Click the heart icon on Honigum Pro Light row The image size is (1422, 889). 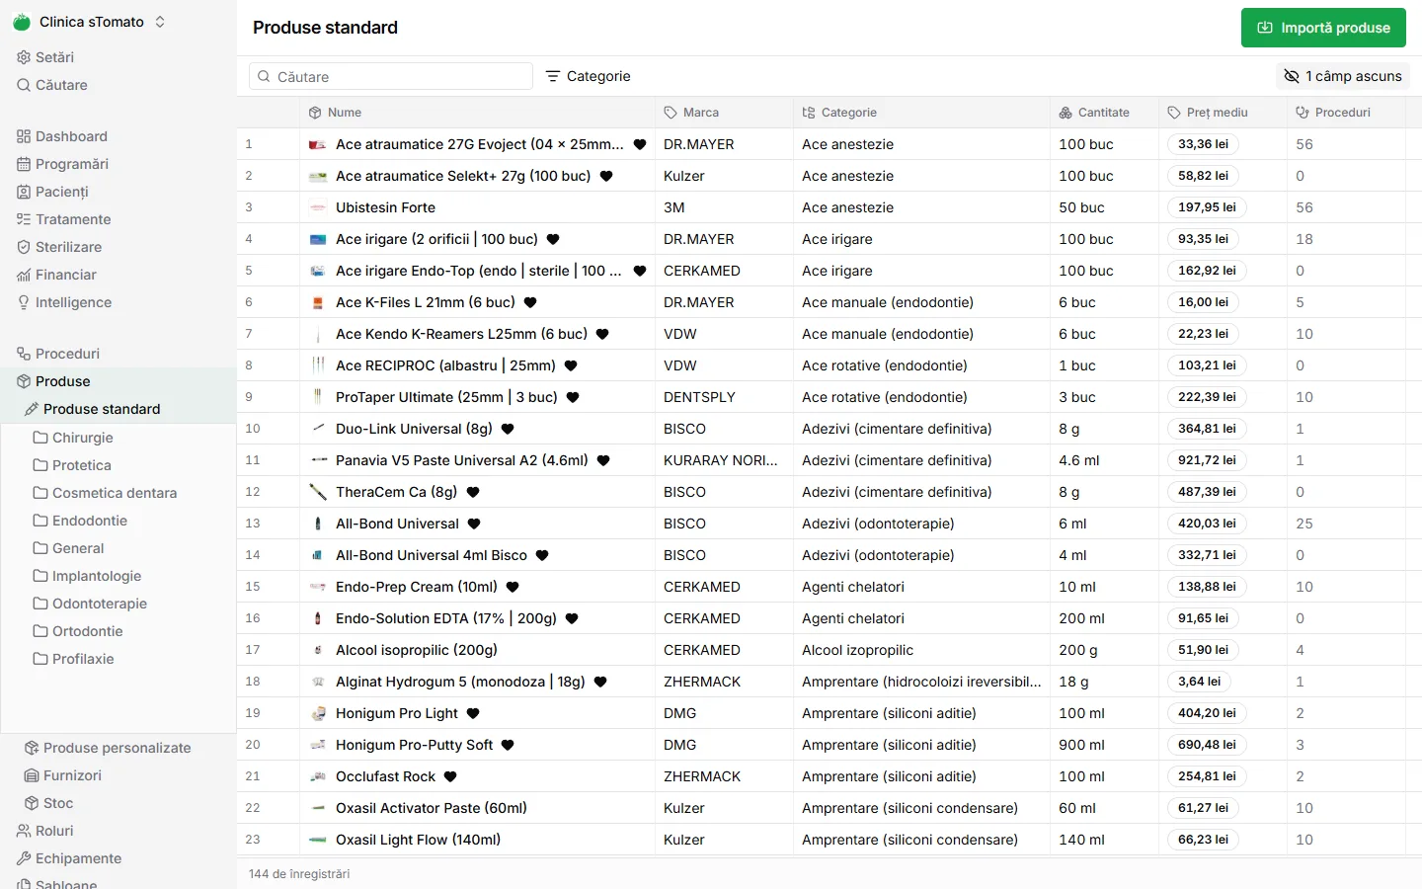[473, 713]
